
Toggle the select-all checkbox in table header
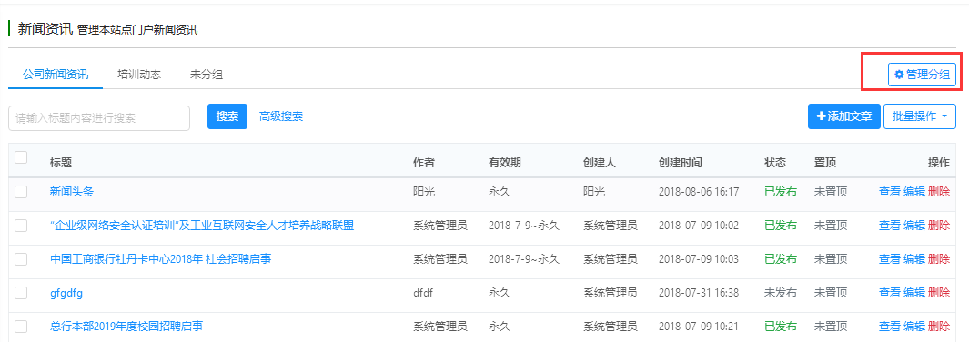pos(21,157)
